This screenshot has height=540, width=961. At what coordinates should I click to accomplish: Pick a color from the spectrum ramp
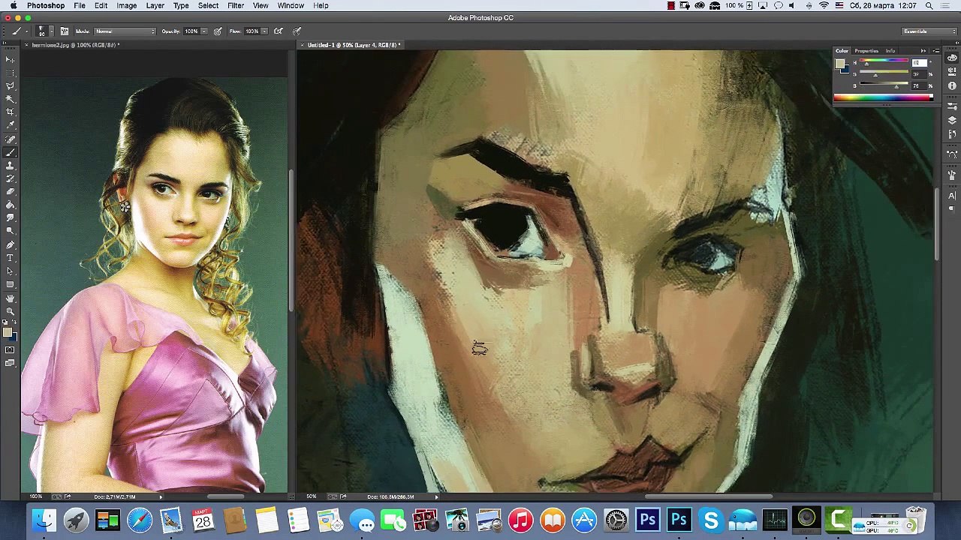pos(883,97)
